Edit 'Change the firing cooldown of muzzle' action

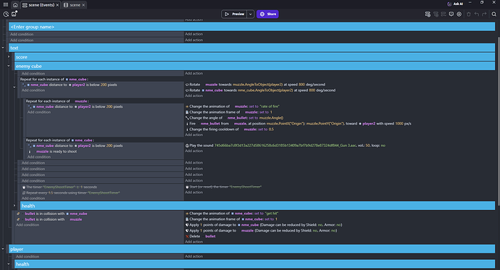[x=230, y=130]
